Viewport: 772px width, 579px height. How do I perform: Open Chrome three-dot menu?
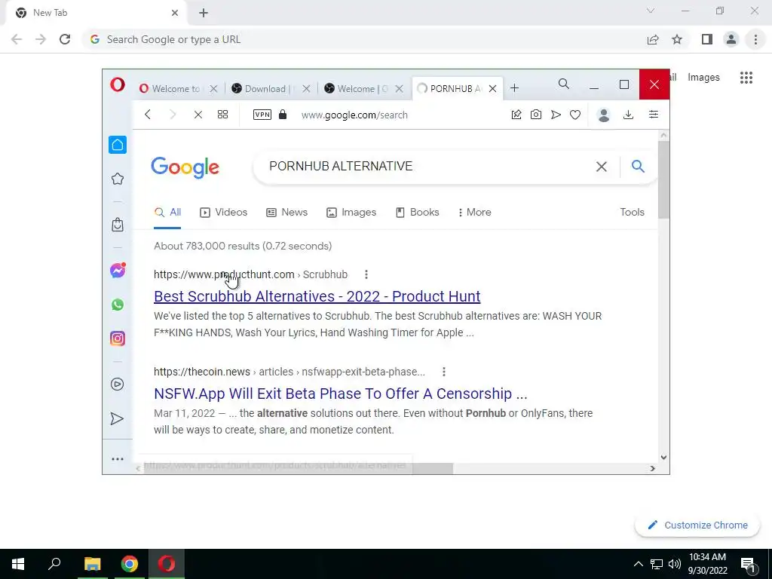coord(755,39)
